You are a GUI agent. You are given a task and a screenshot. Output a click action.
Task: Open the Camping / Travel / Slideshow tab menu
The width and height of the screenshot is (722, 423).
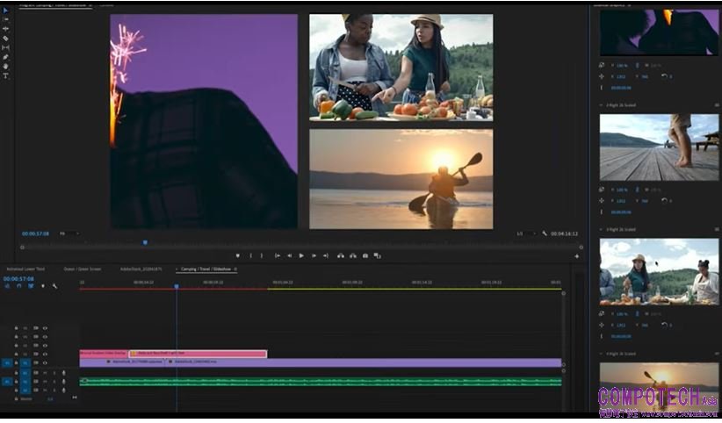235,269
